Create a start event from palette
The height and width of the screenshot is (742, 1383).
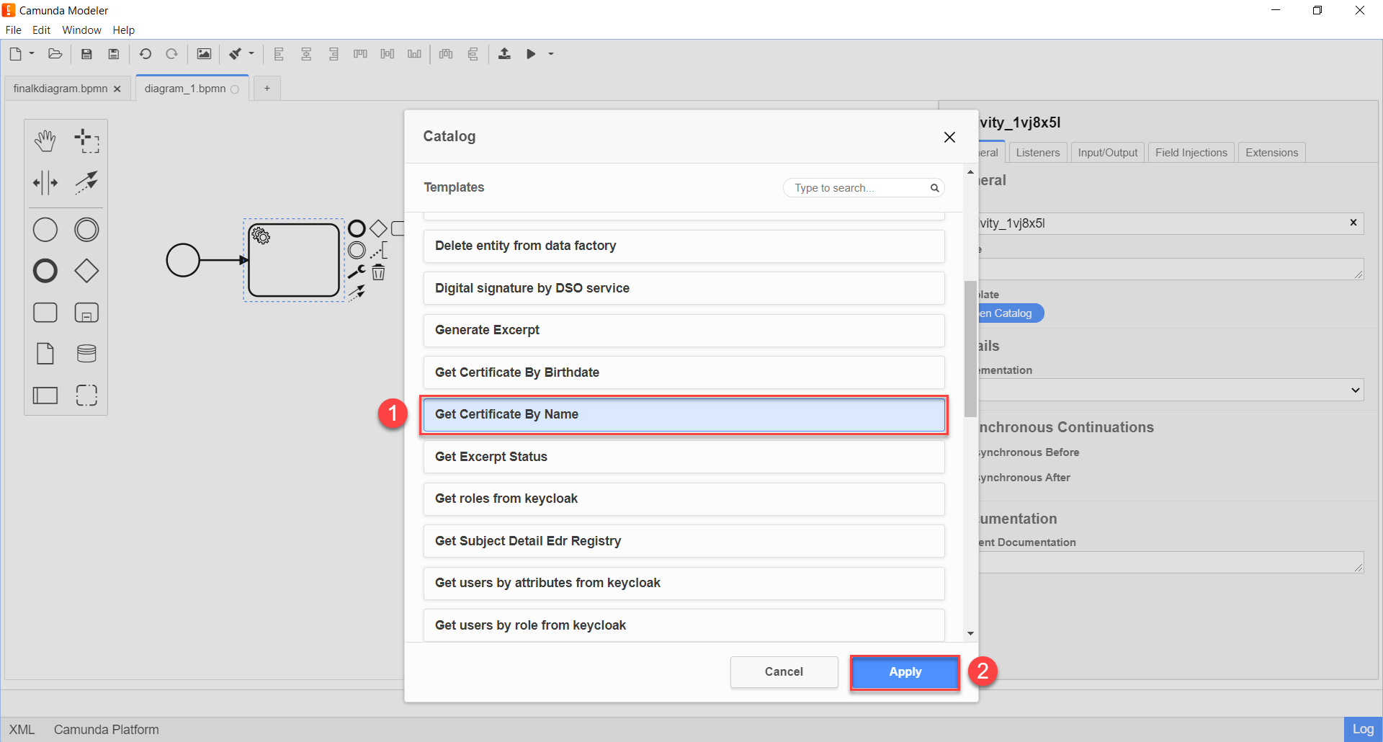(45, 230)
